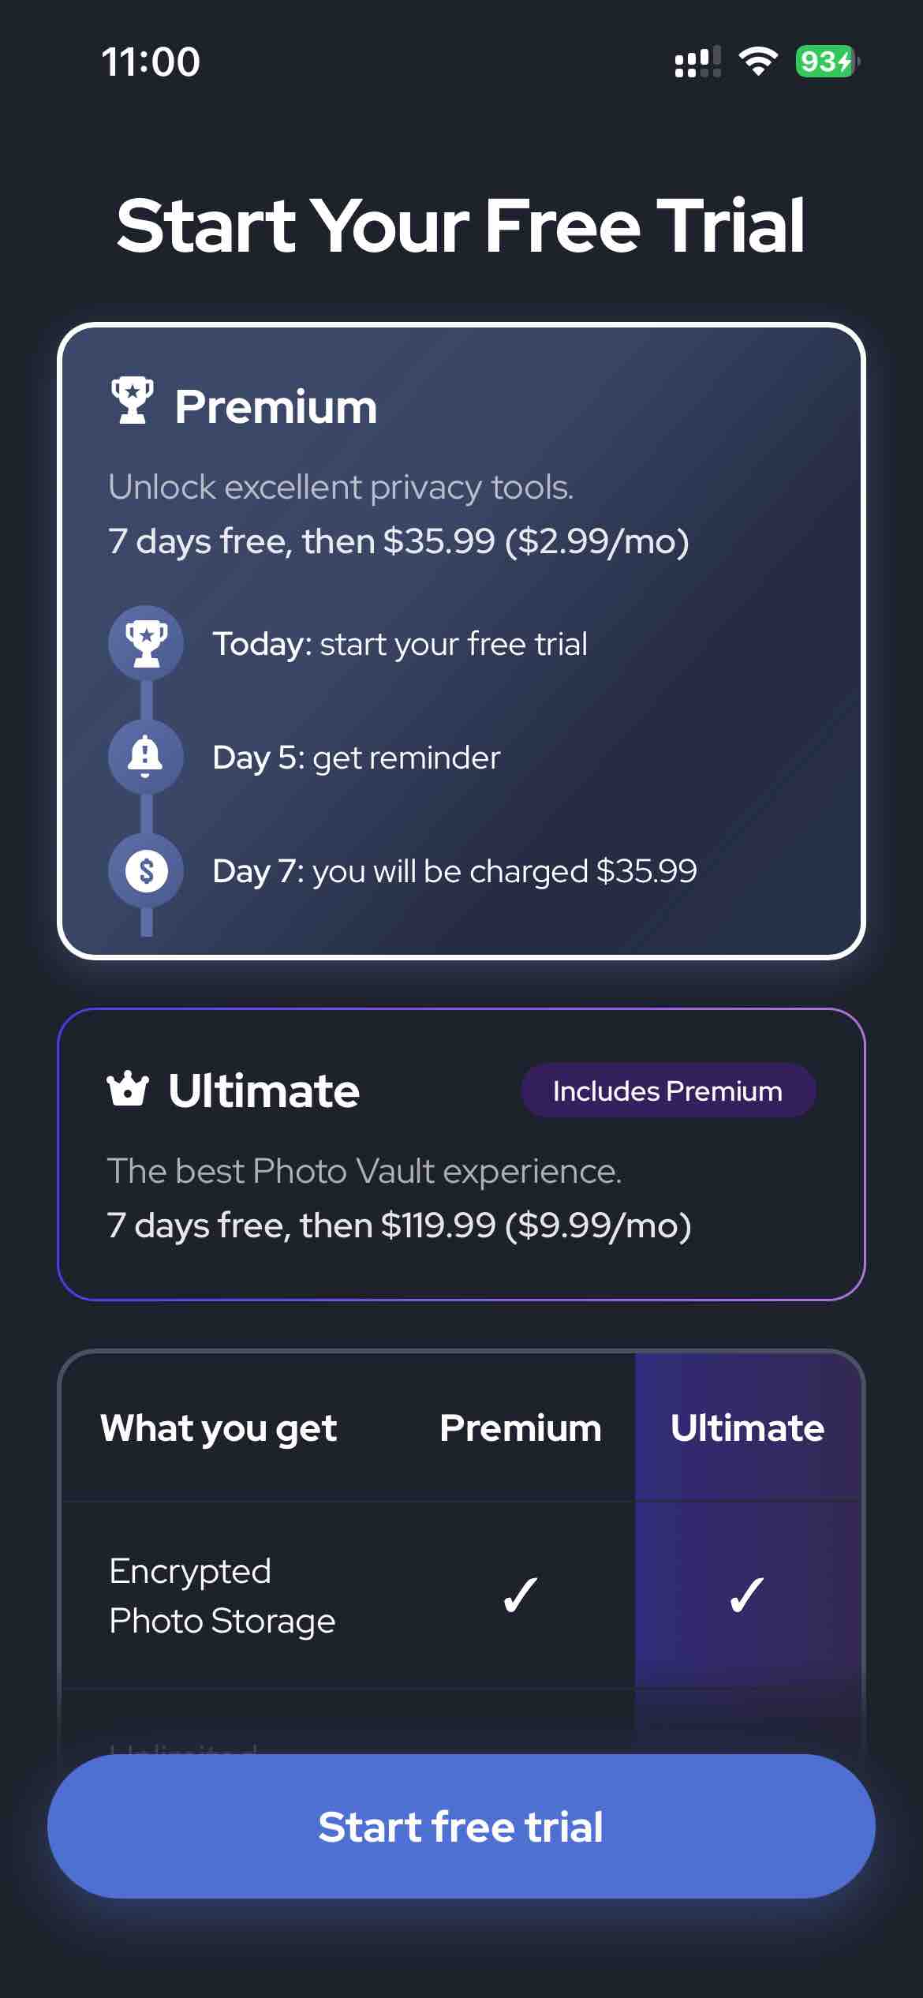Screen dimensions: 923x1998
Task: Tap the Wi-Fi status icon
Action: tap(757, 62)
